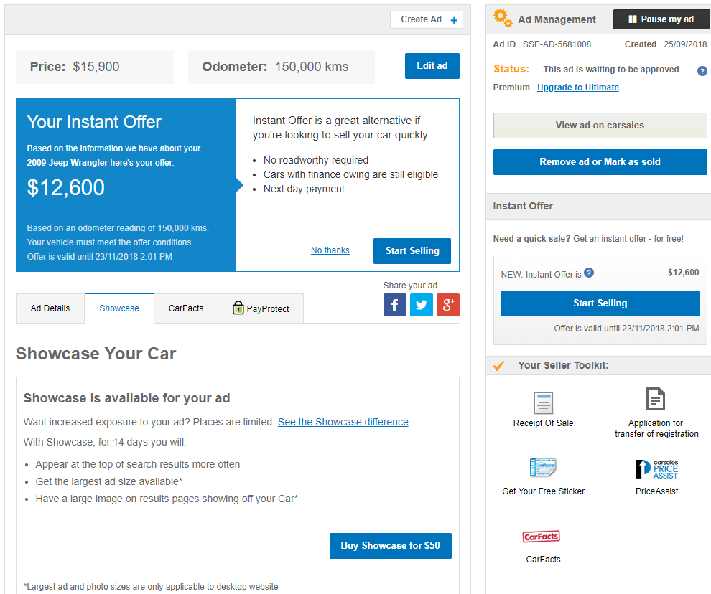The height and width of the screenshot is (594, 711).
Task: Click 'This ad is waiting to be approved' status
Action: point(610,70)
